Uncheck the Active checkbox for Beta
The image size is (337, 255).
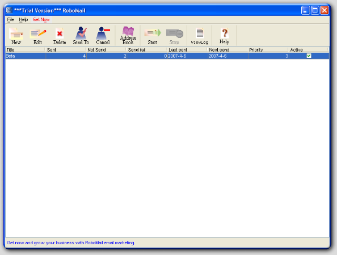tap(309, 56)
